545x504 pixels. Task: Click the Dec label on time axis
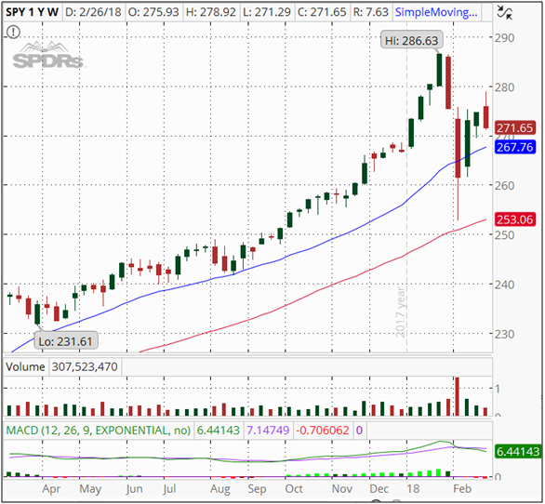click(379, 489)
